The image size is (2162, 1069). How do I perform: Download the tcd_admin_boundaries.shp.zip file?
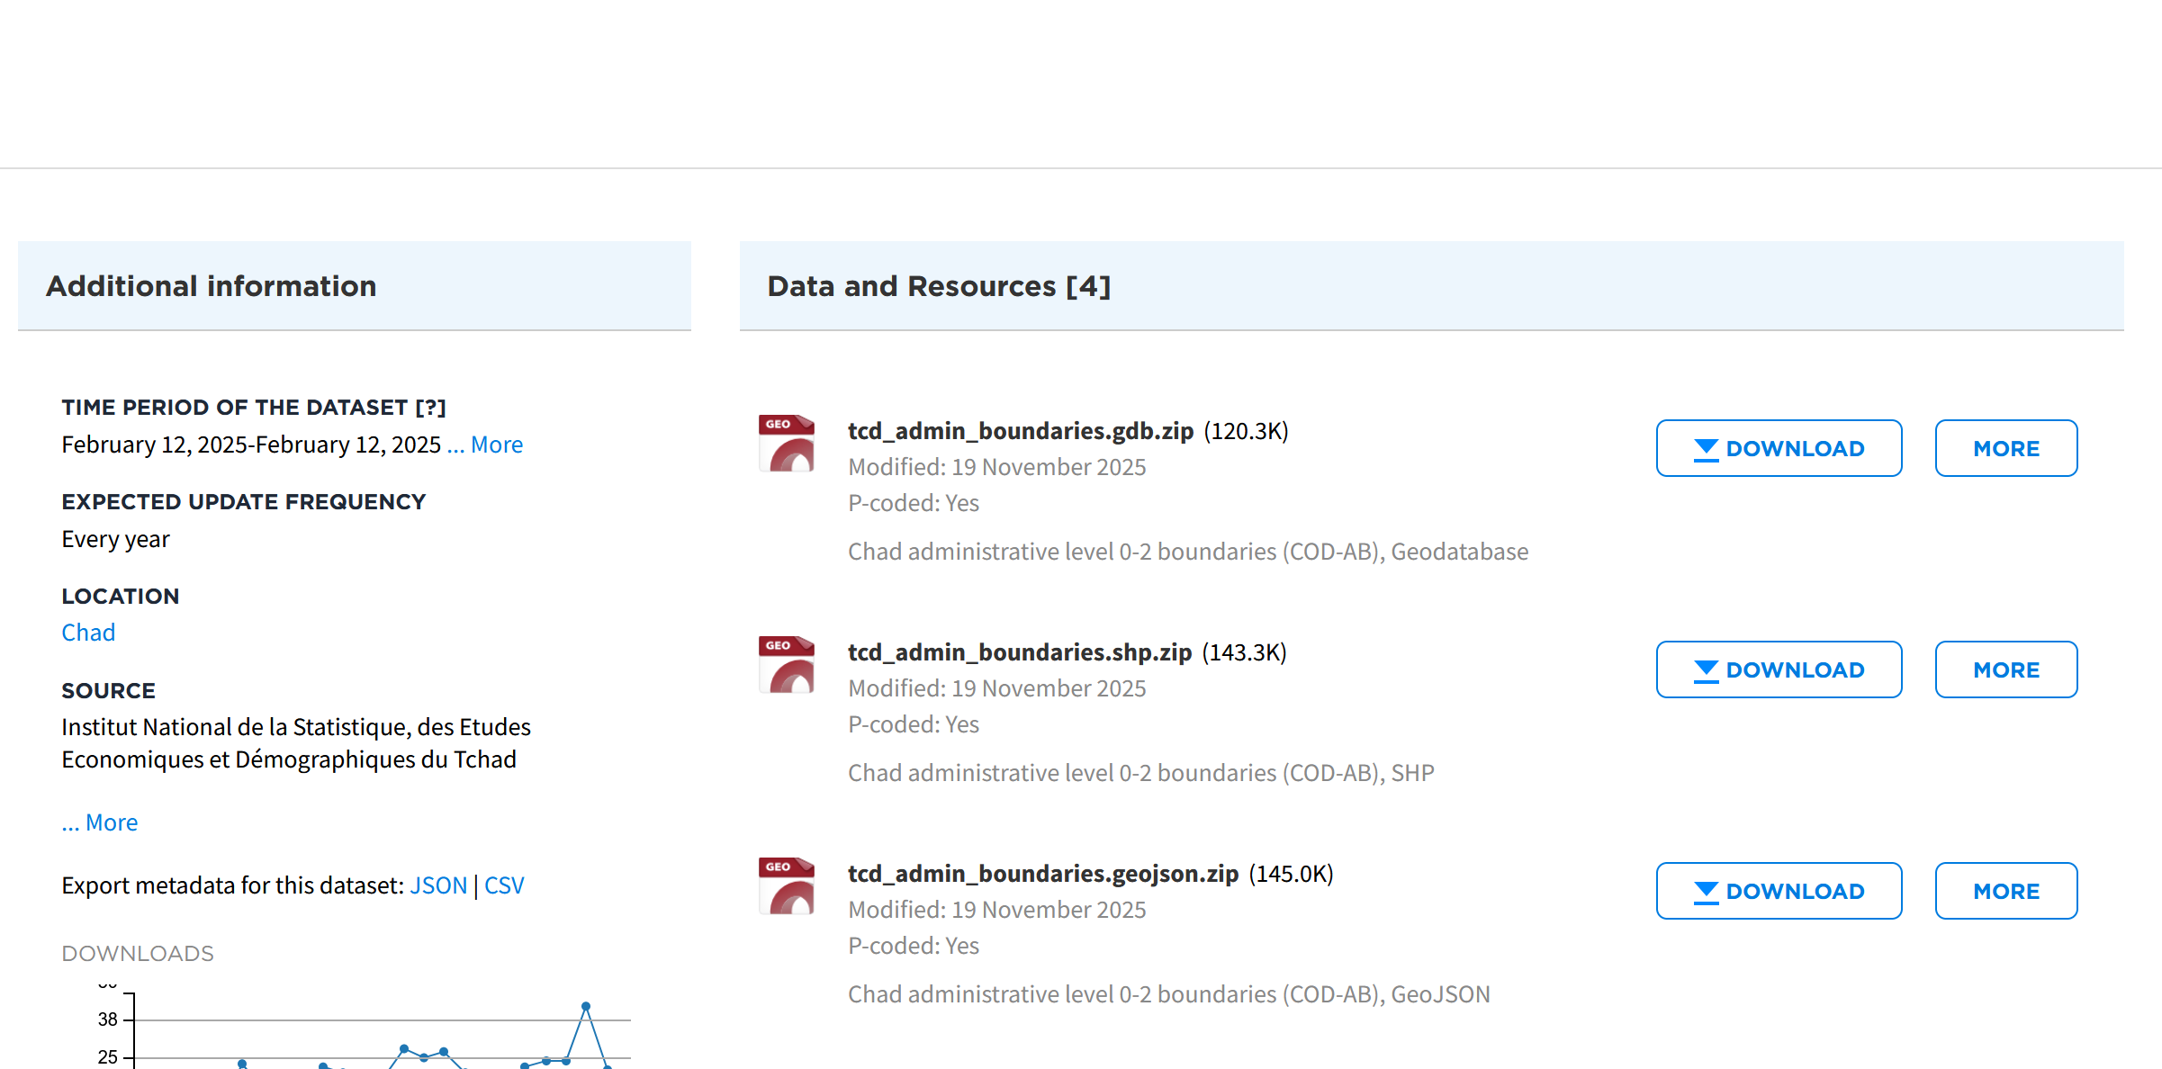pos(1779,669)
